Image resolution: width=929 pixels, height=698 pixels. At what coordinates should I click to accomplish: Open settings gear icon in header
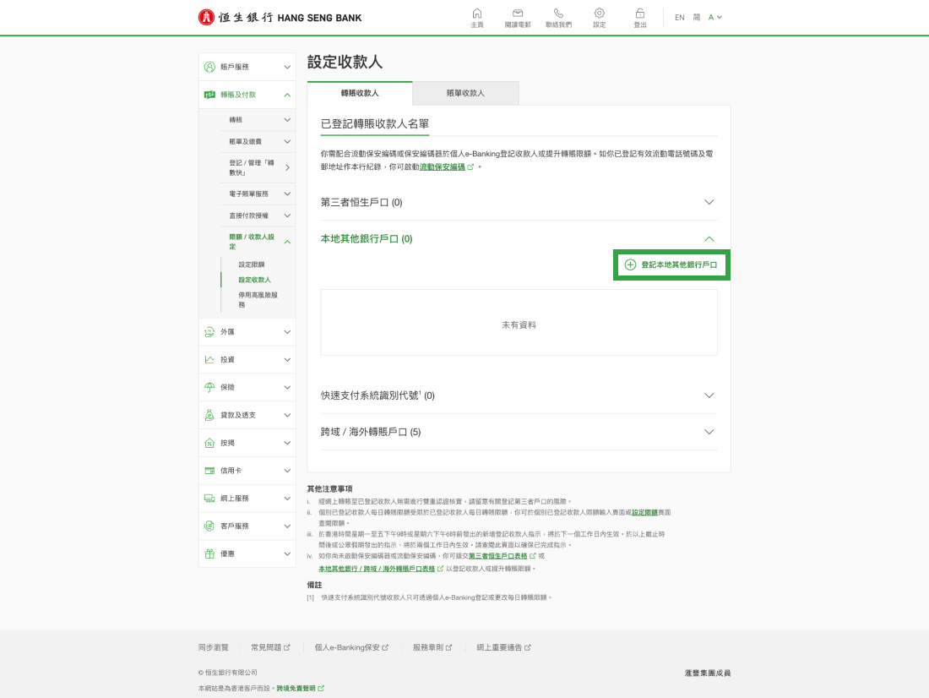(599, 14)
